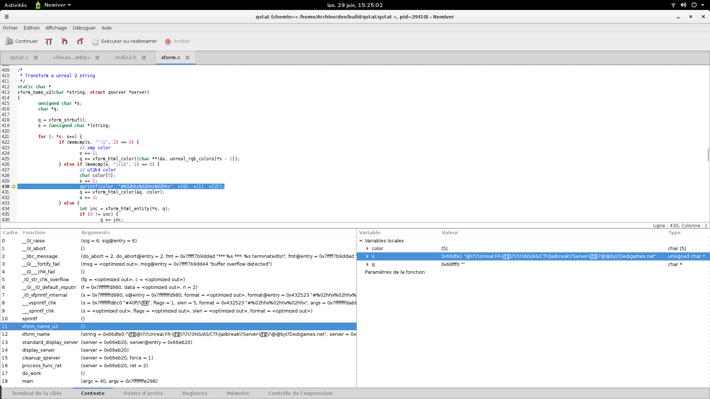
Task: Click the Points d'arrêts tab
Action: (x=143, y=393)
